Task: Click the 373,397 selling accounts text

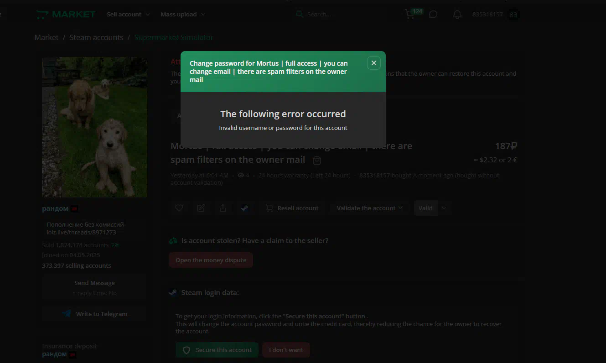Action: click(77, 265)
